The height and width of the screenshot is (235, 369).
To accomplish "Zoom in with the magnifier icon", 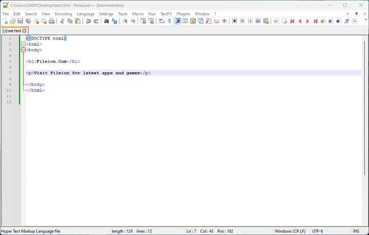I will (125, 22).
